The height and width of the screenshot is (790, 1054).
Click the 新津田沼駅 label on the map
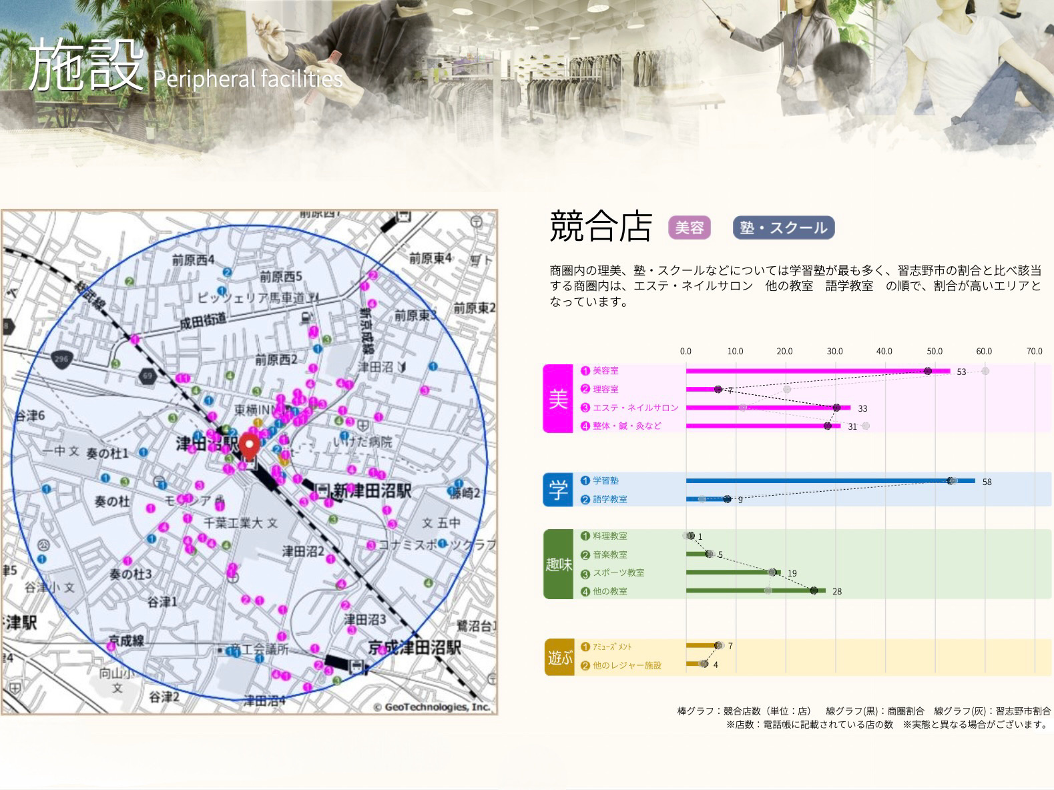coord(372,492)
